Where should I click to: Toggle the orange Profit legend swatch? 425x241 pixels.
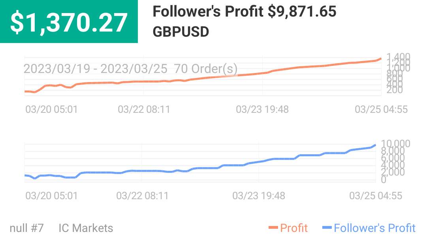[x=273, y=228]
